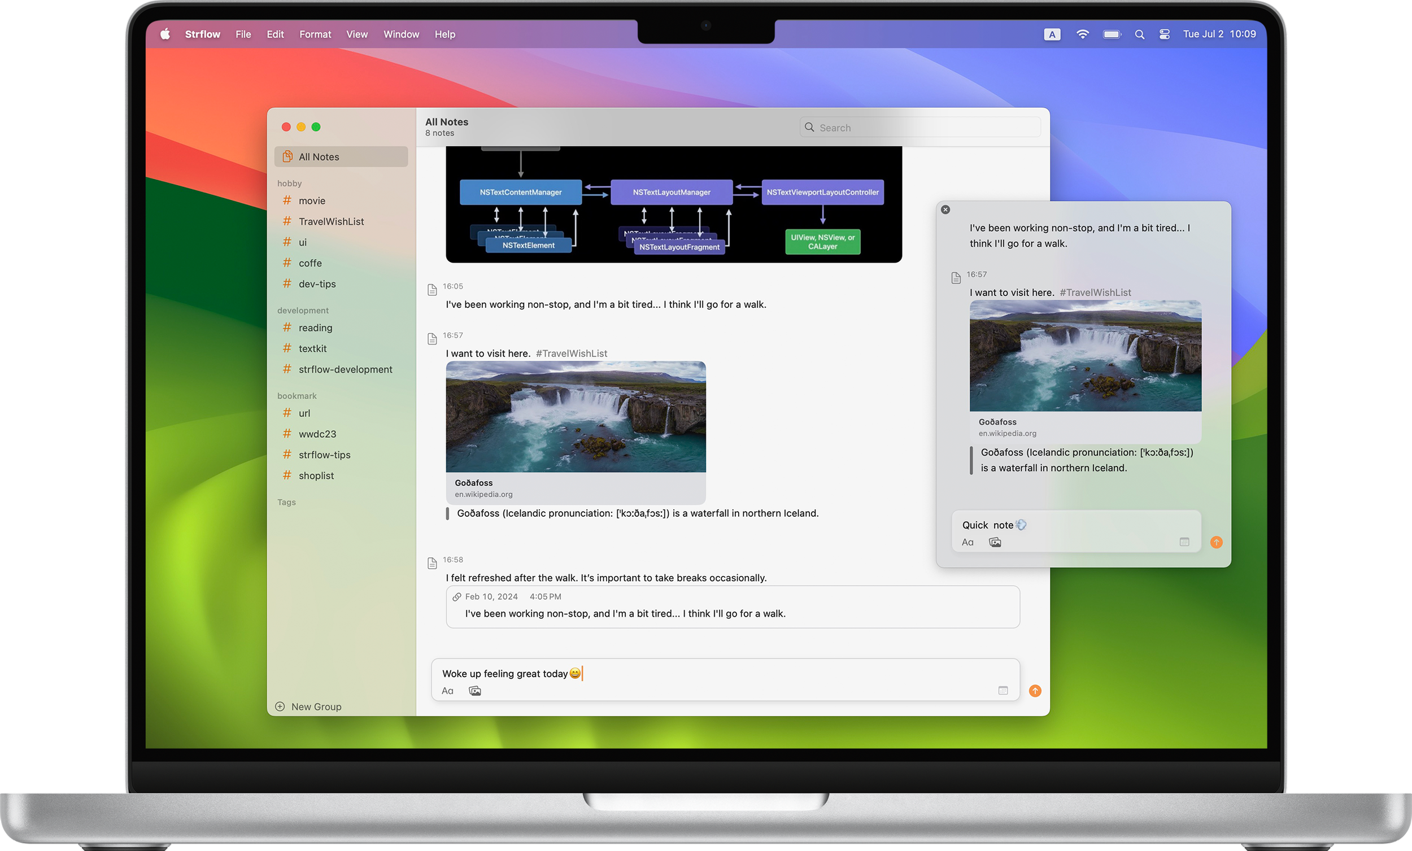The width and height of the screenshot is (1412, 851).
Task: Open Goðafoss wikipedia link in quick panel
Action: tap(1086, 427)
